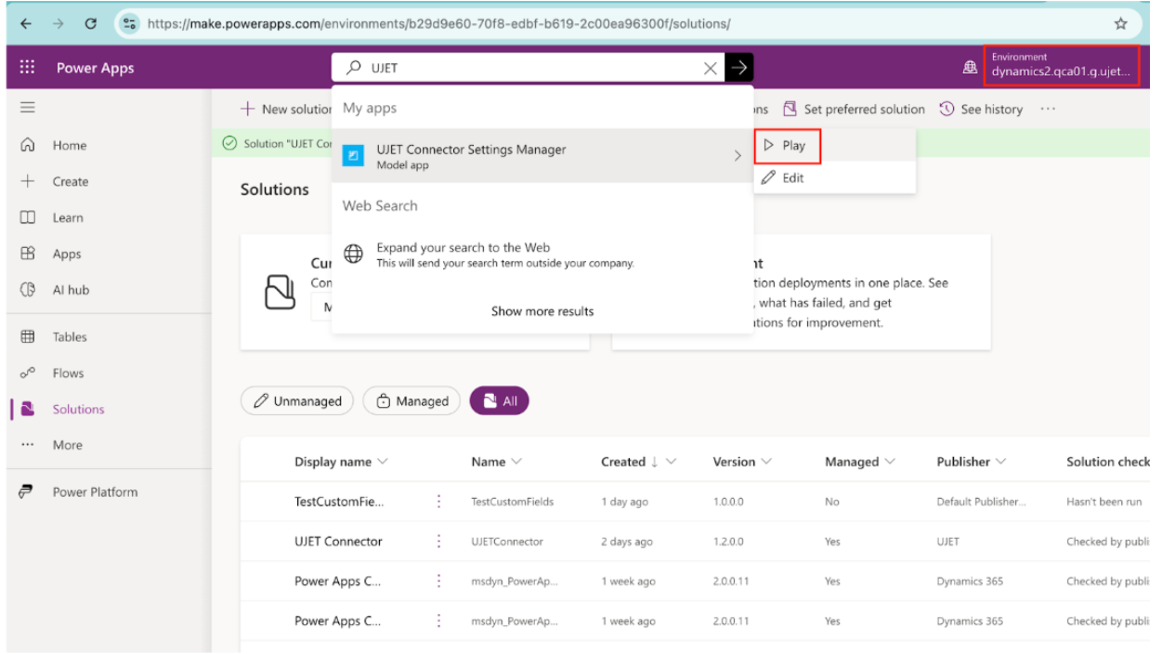The width and height of the screenshot is (1175, 654).
Task: Clear the UJET search using the X icon
Action: tap(711, 67)
